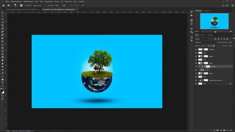The width and height of the screenshot is (235, 132).
Task: Select the Кривые 1 layer mask thumbnail
Action: [x=208, y=66]
